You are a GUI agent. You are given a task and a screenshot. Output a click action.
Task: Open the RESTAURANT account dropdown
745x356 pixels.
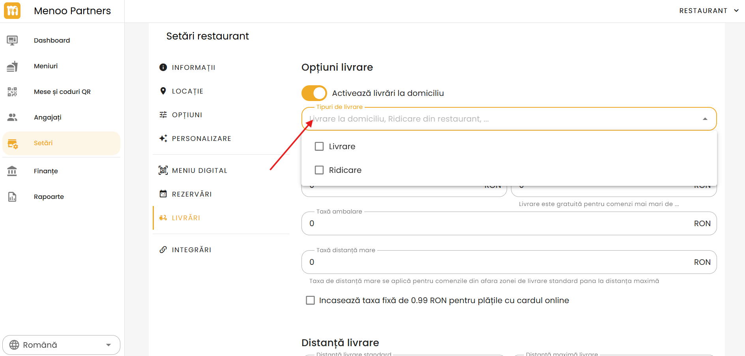(709, 11)
